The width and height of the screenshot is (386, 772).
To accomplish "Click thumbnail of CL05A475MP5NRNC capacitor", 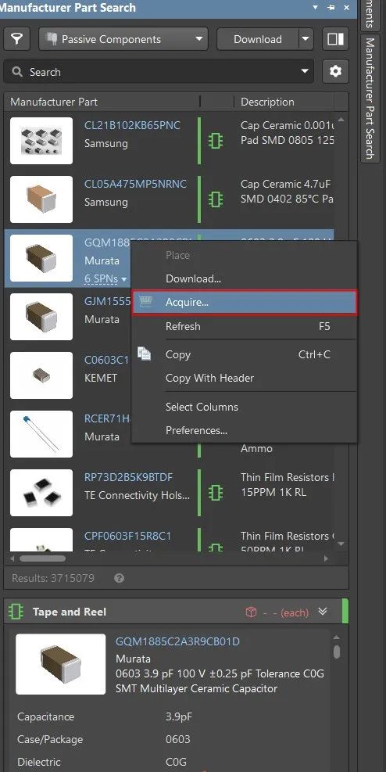I will coord(41,199).
